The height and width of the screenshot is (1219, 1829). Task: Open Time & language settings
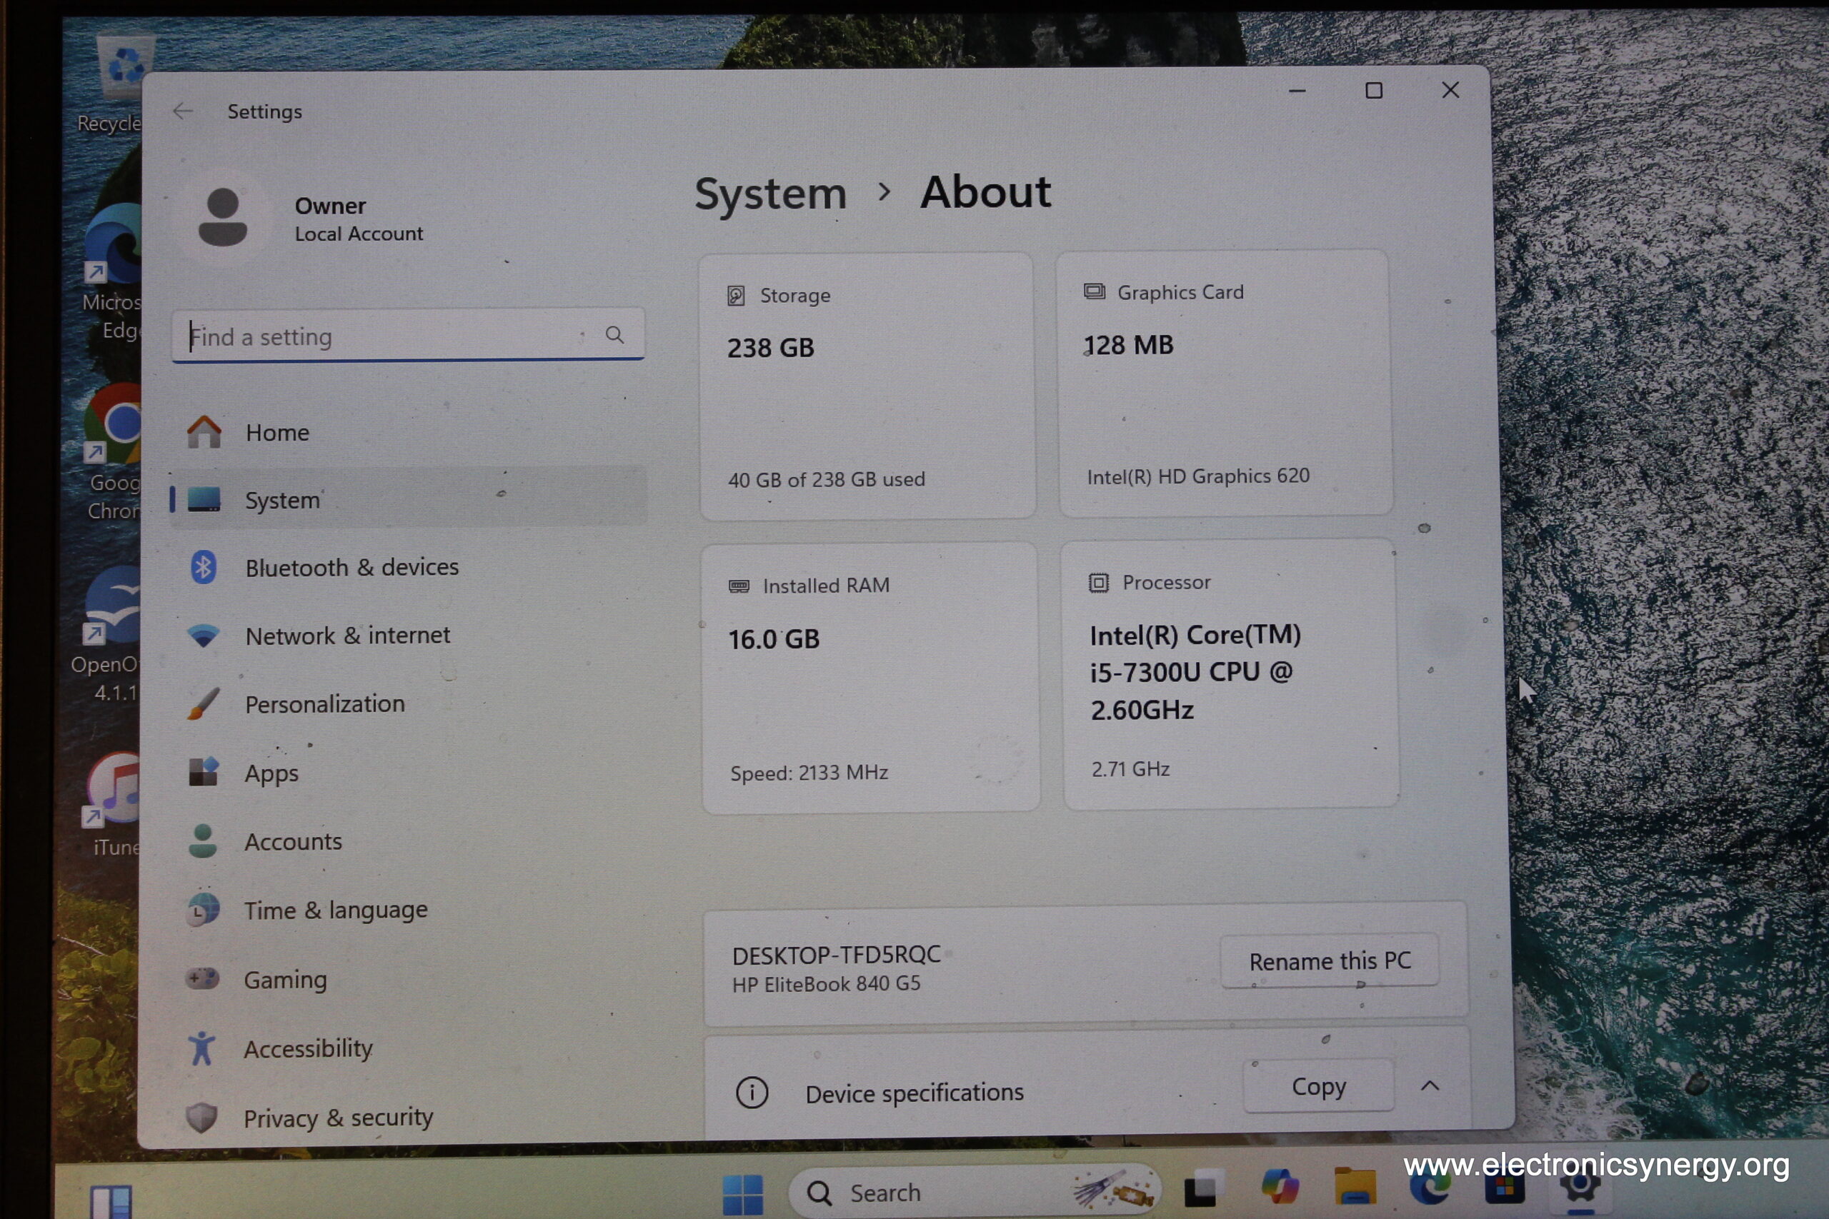pos(335,910)
